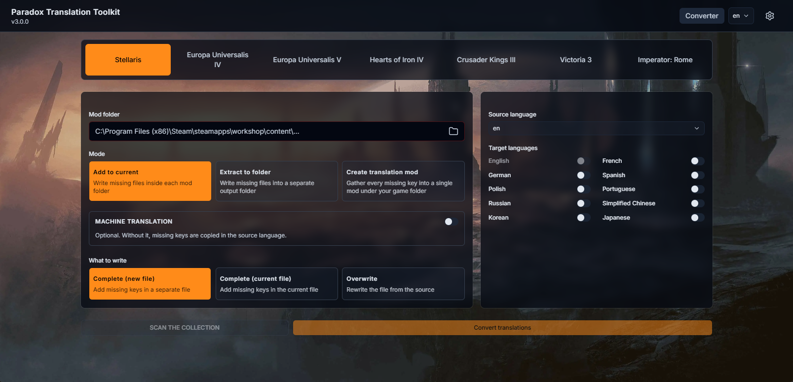The image size is (793, 382).
Task: Choose Extract to folder mode
Action: pos(277,181)
